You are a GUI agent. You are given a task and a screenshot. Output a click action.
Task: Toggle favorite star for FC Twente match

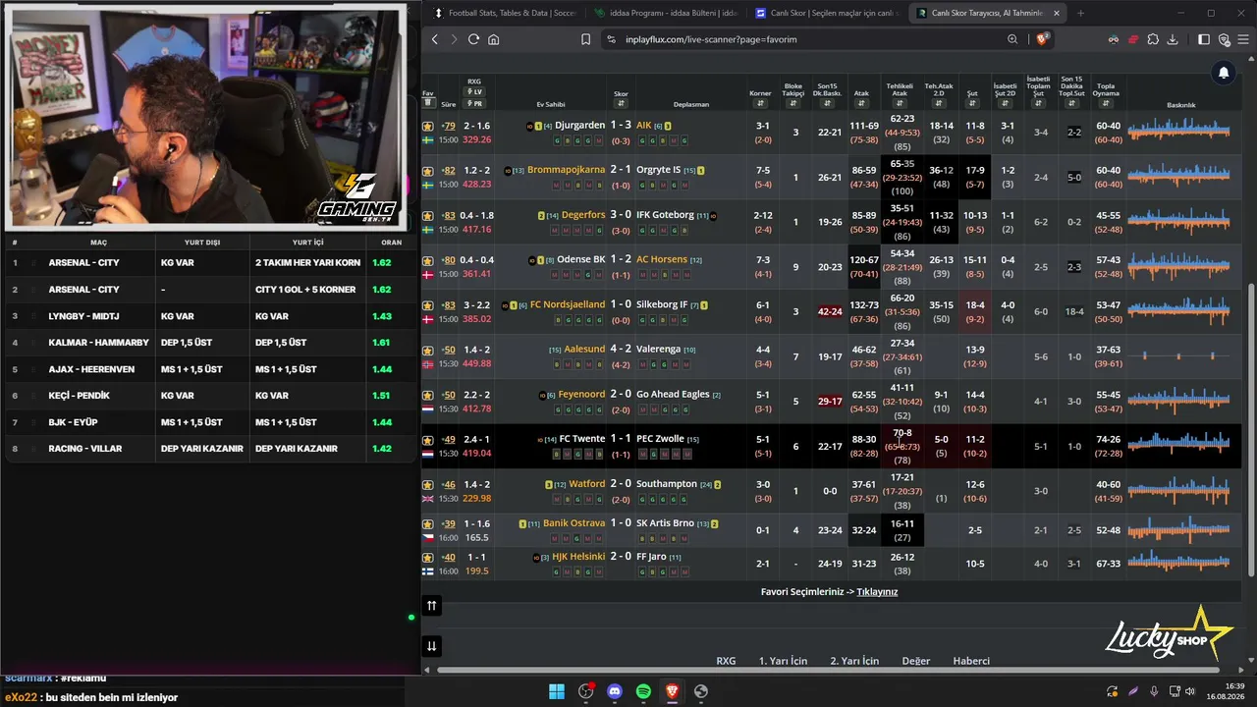coord(427,440)
